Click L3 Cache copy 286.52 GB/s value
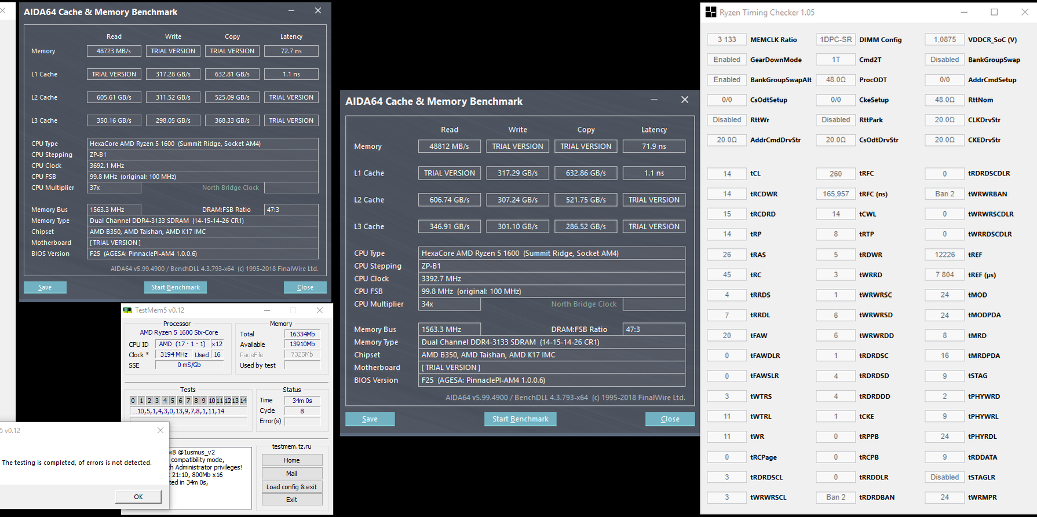This screenshot has width=1037, height=517. tap(586, 226)
